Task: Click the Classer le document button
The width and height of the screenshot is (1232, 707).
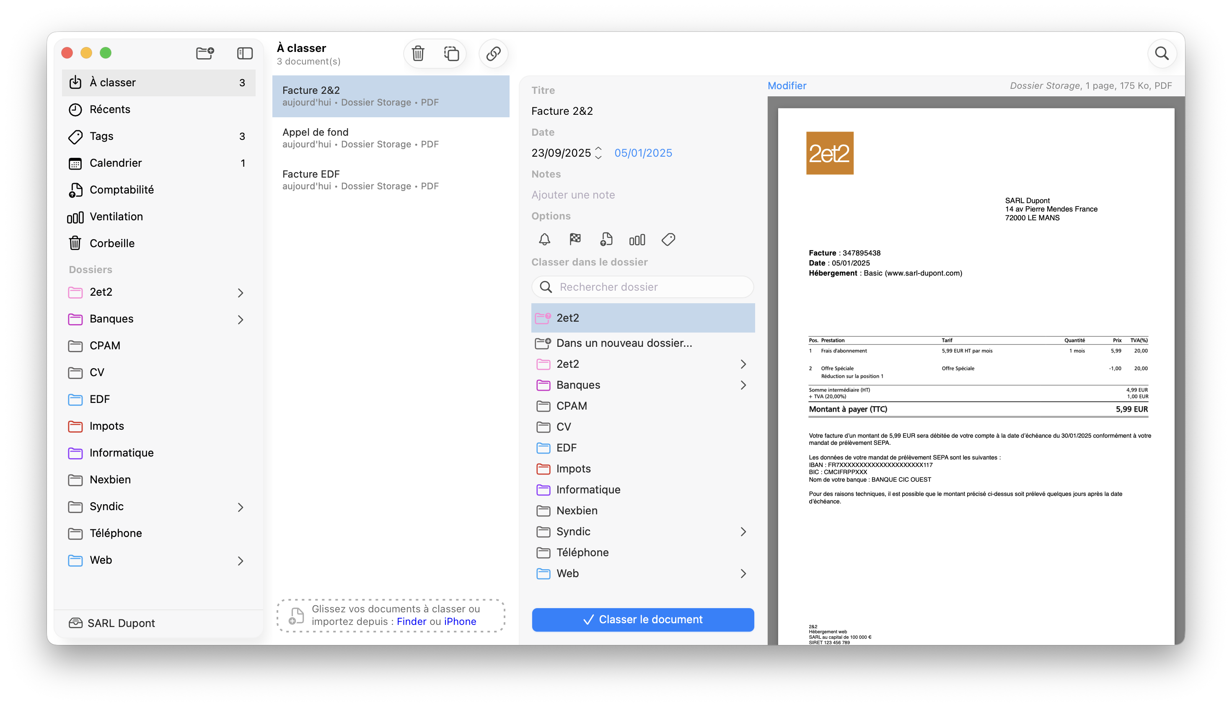Action: pyautogui.click(x=643, y=619)
